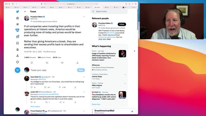Reply icon on Carol Roth's tweet
Viewport: 206px width, 116px height.
point(32,87)
